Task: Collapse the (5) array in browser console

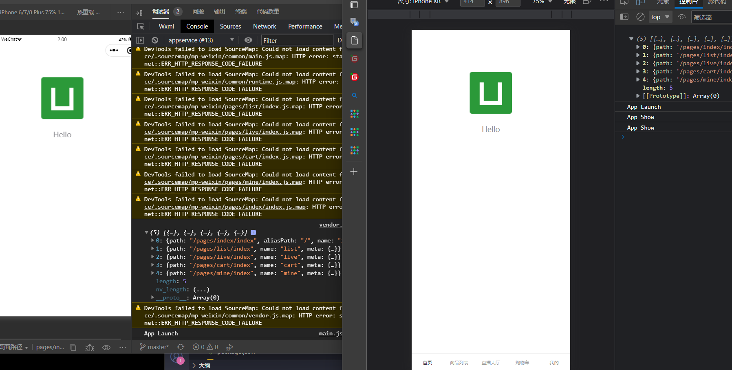Action: (x=631, y=39)
